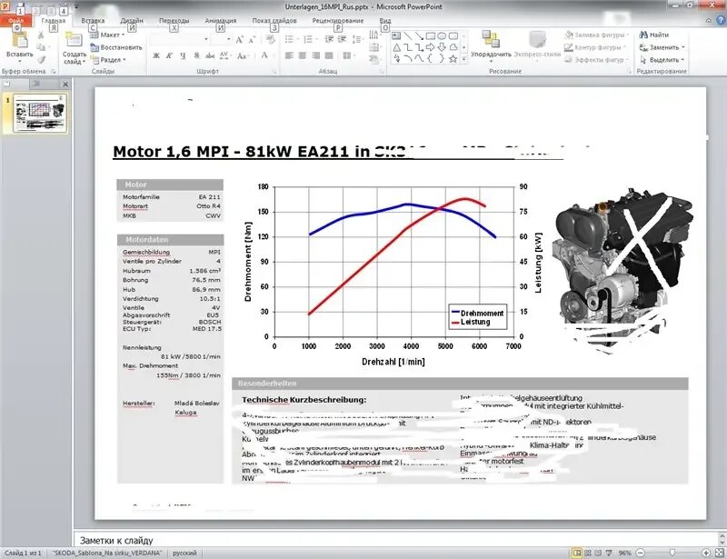Click the clear formatting icon
Image resolution: width=727 pixels, height=559 pixels.
point(270,40)
